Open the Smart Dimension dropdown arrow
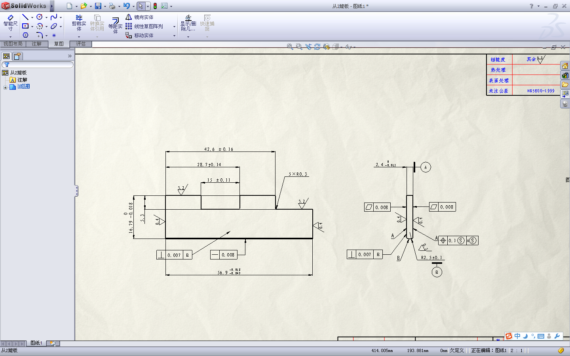Screen dimensions: 570x356 click(10, 37)
